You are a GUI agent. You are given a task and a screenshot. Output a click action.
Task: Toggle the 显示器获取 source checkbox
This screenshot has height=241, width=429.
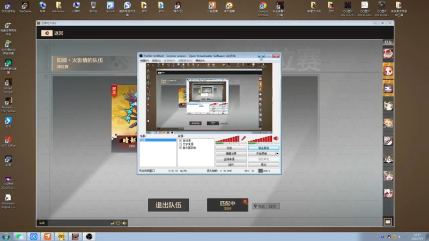tap(180, 148)
